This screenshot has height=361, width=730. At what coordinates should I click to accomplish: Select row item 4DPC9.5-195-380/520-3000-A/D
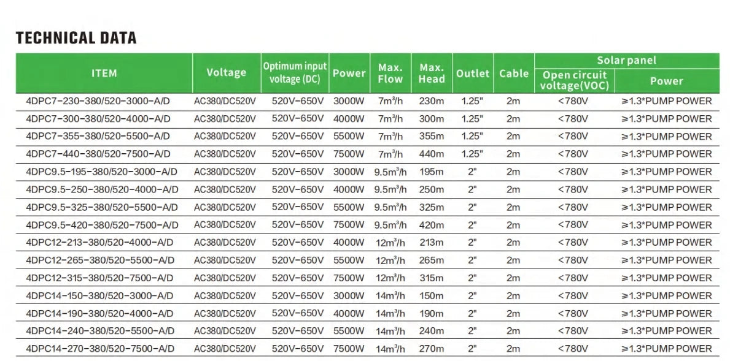click(x=104, y=172)
